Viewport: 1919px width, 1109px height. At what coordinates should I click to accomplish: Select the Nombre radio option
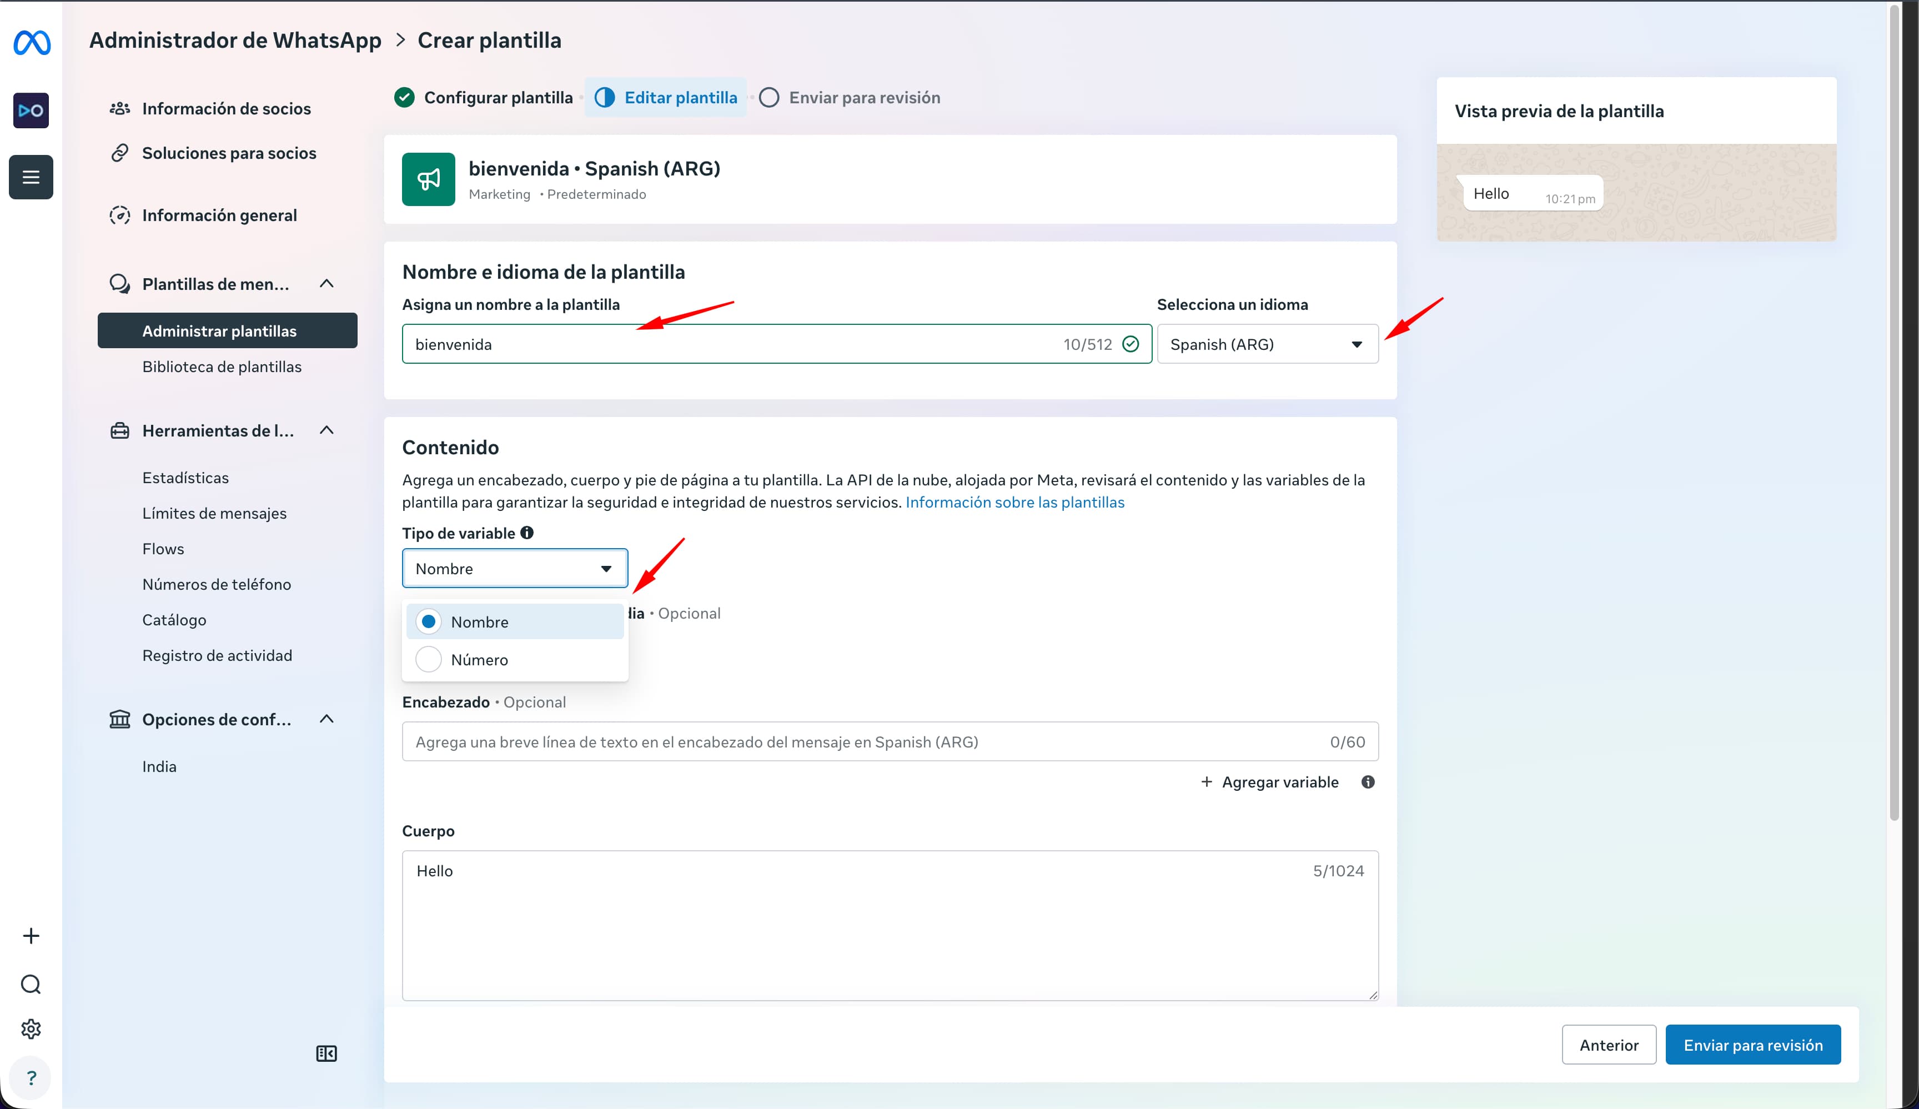[x=429, y=621]
